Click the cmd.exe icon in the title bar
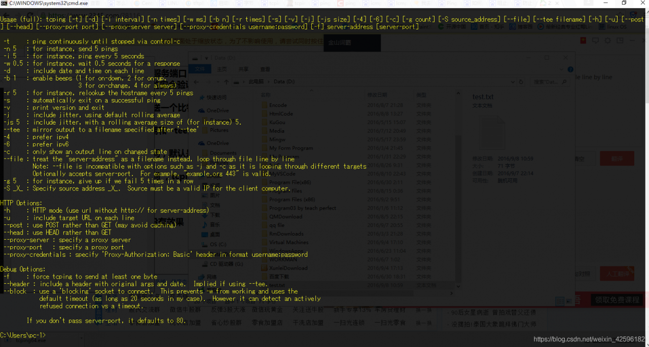The width and height of the screenshot is (649, 347). pos(4,3)
